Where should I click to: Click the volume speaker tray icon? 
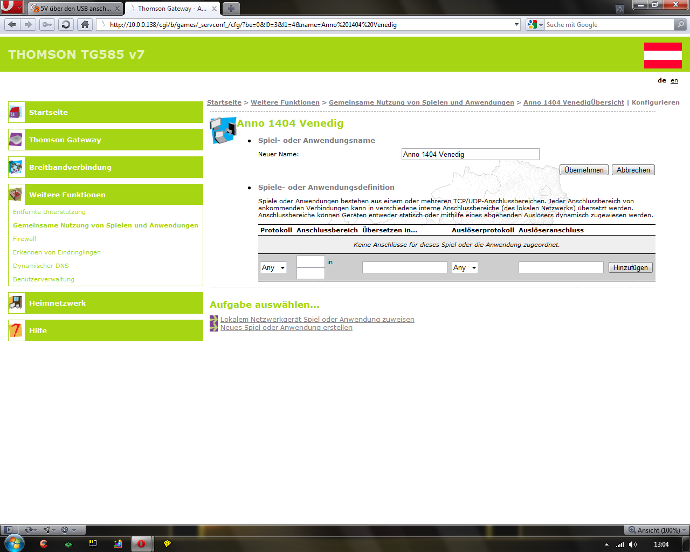point(633,544)
